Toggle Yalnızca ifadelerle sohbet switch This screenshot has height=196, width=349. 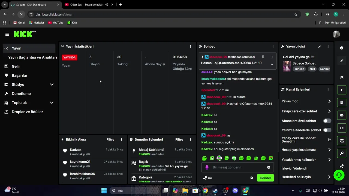[x=327, y=130]
